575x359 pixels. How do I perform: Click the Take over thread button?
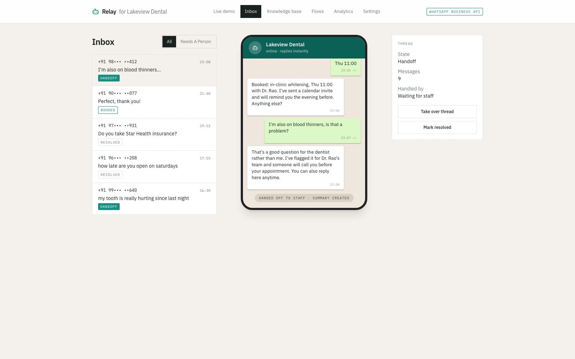(x=437, y=112)
